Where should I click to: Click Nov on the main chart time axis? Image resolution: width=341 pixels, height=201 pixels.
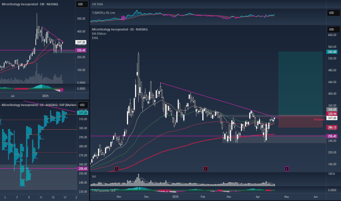tap(119, 197)
